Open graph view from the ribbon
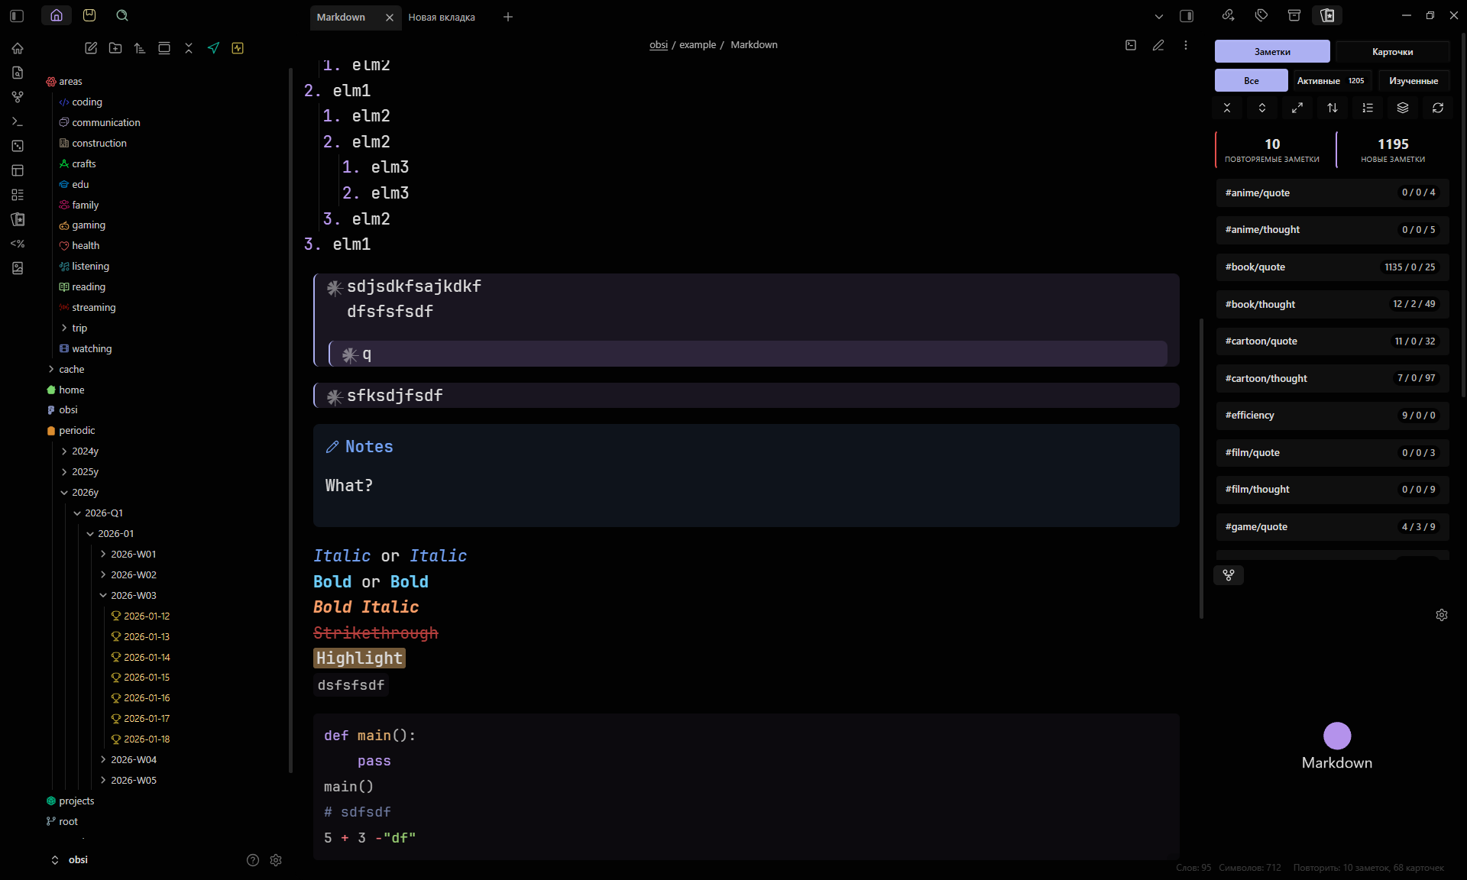 (x=18, y=97)
